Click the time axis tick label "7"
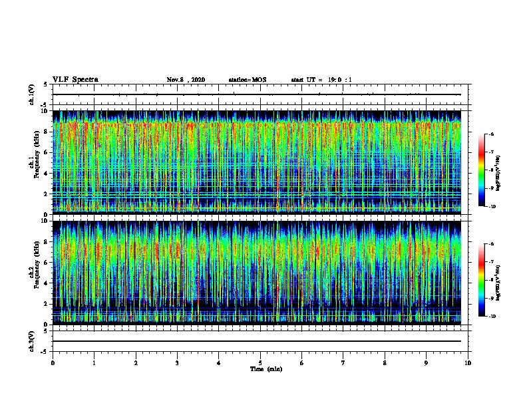Viewport: 527px width, 407px height. [x=343, y=363]
